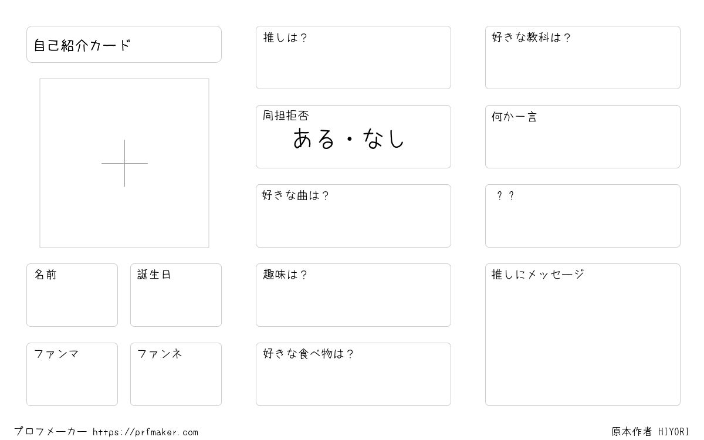
Task: Click the 原本作者 HIYORI credit
Action: 650,432
